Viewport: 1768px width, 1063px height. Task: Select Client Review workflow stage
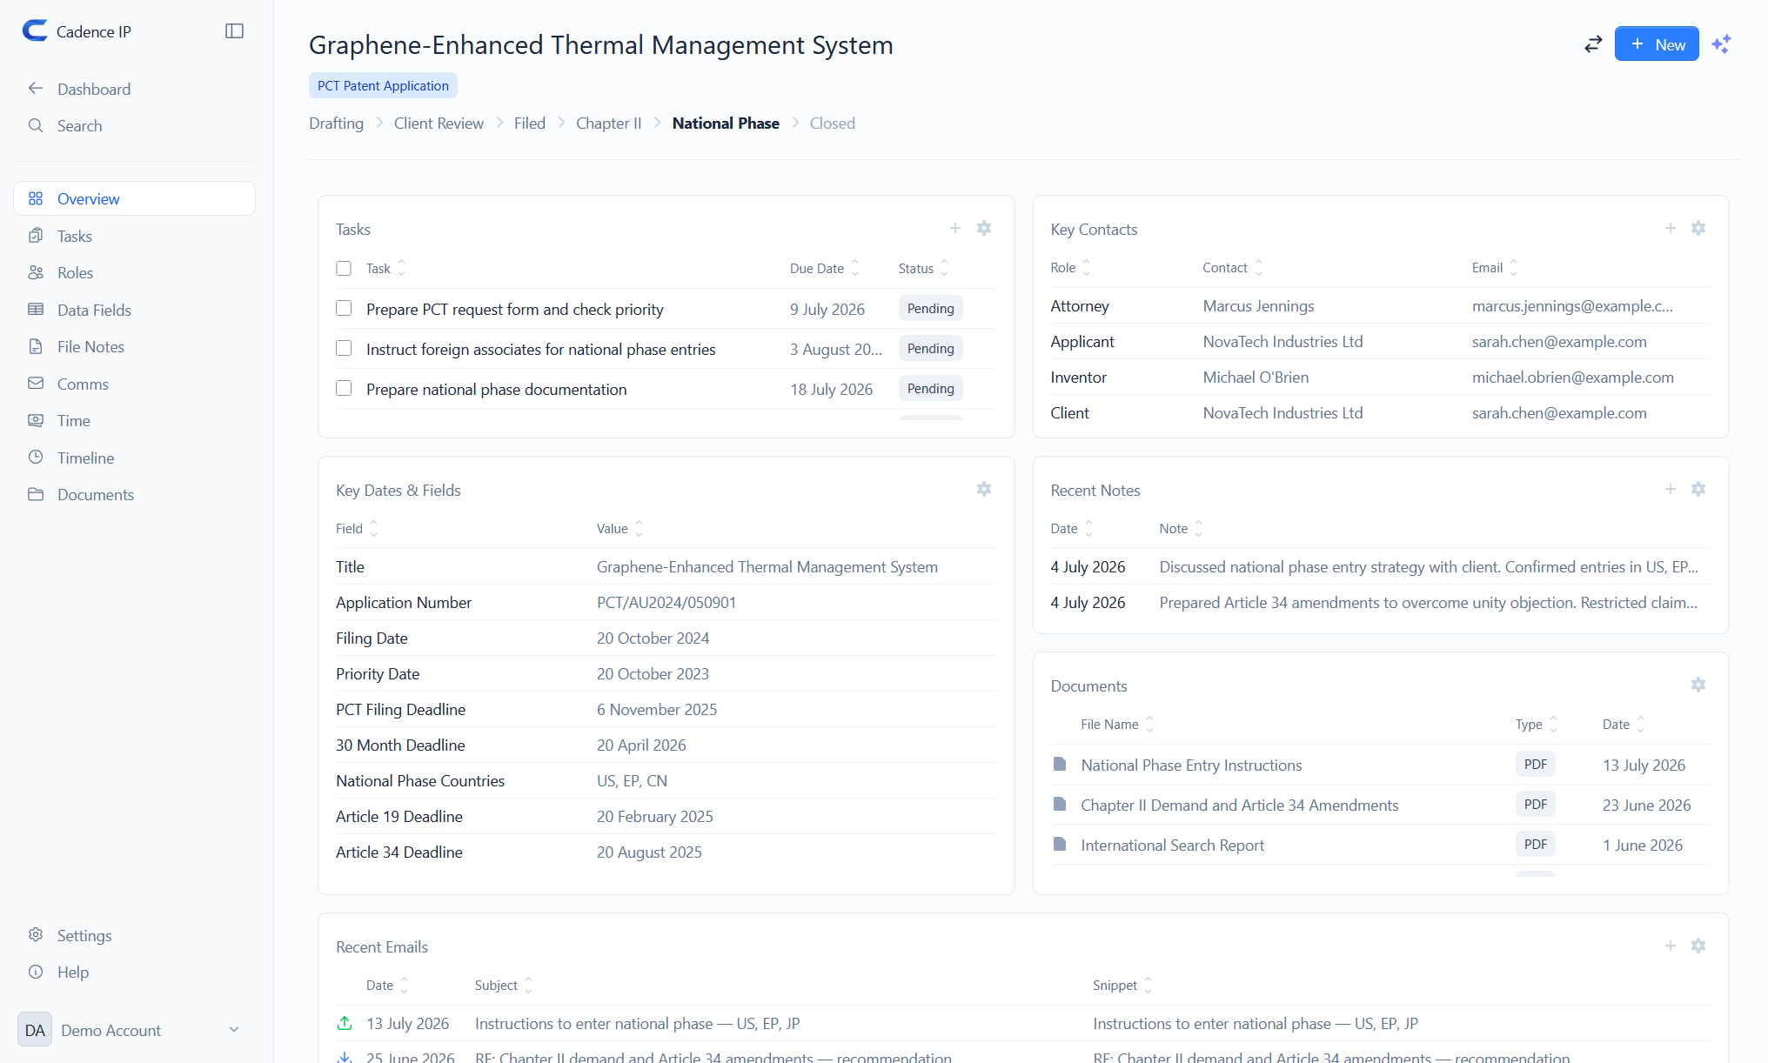pyautogui.click(x=439, y=123)
